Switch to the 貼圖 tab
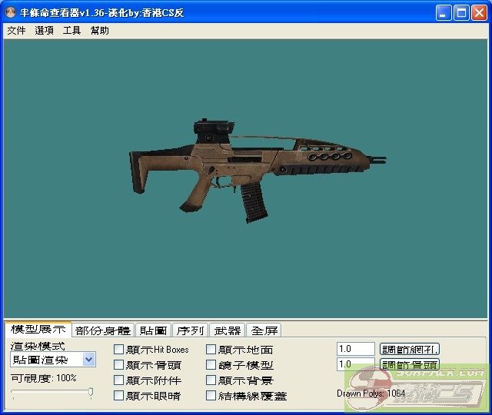This screenshot has height=415, width=492. point(154,330)
